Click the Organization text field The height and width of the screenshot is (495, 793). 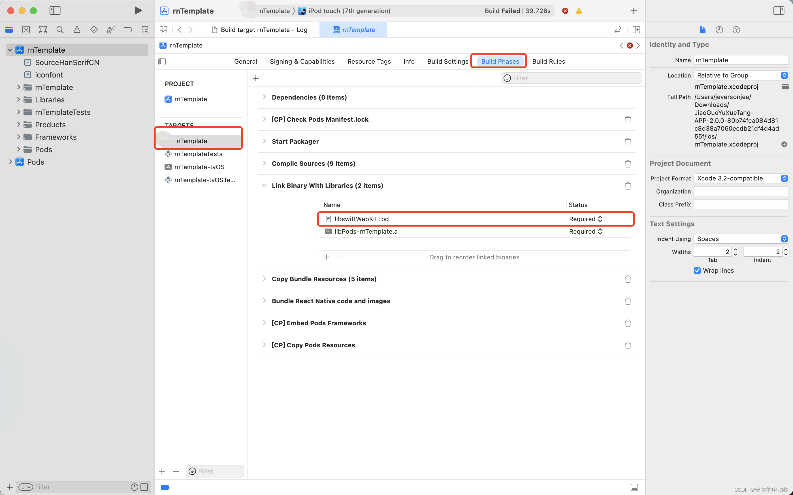(x=741, y=191)
